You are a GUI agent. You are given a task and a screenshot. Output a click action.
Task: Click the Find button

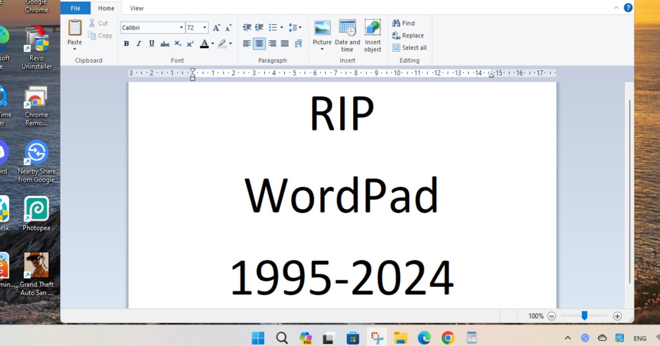[403, 23]
